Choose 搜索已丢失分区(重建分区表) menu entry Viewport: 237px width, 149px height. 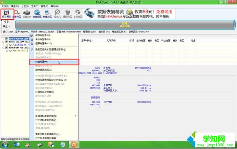54,50
